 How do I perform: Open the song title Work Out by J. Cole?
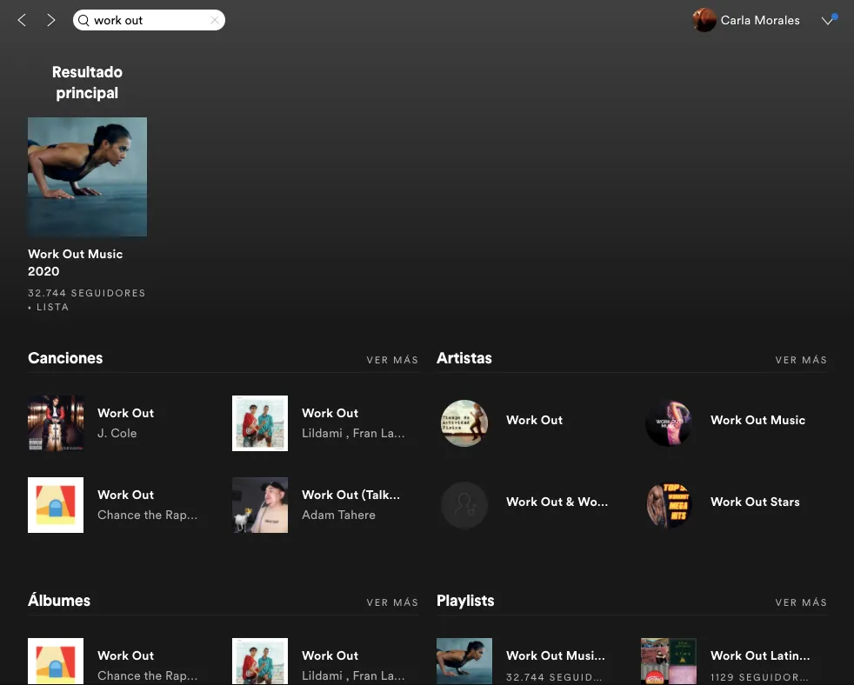pyautogui.click(x=126, y=413)
